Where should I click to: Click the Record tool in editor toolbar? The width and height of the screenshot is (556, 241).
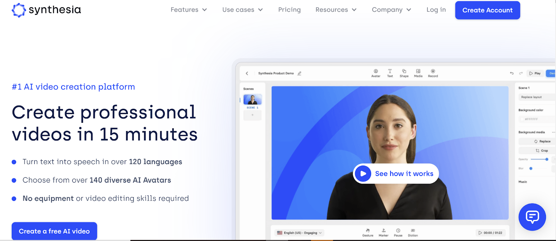point(433,73)
